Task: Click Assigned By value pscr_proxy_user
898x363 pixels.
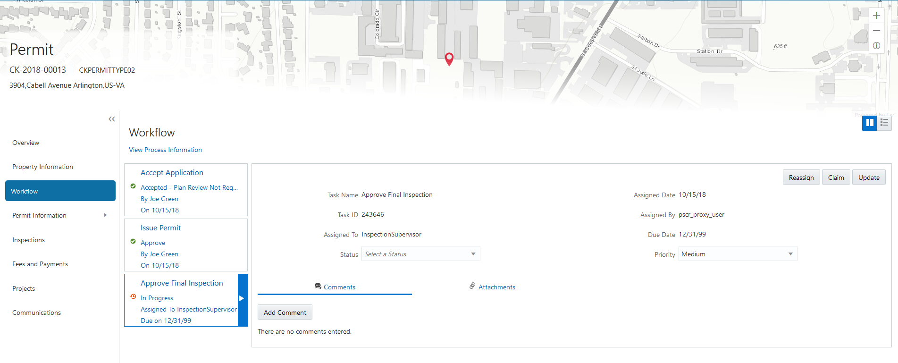Action: [x=701, y=214]
